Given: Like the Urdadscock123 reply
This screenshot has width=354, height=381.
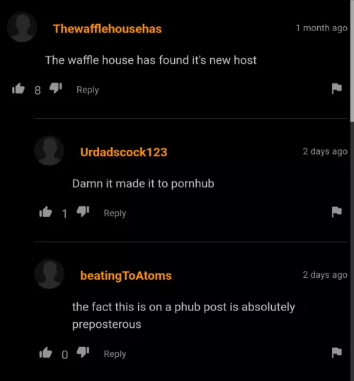Looking at the screenshot, I should (x=46, y=212).
